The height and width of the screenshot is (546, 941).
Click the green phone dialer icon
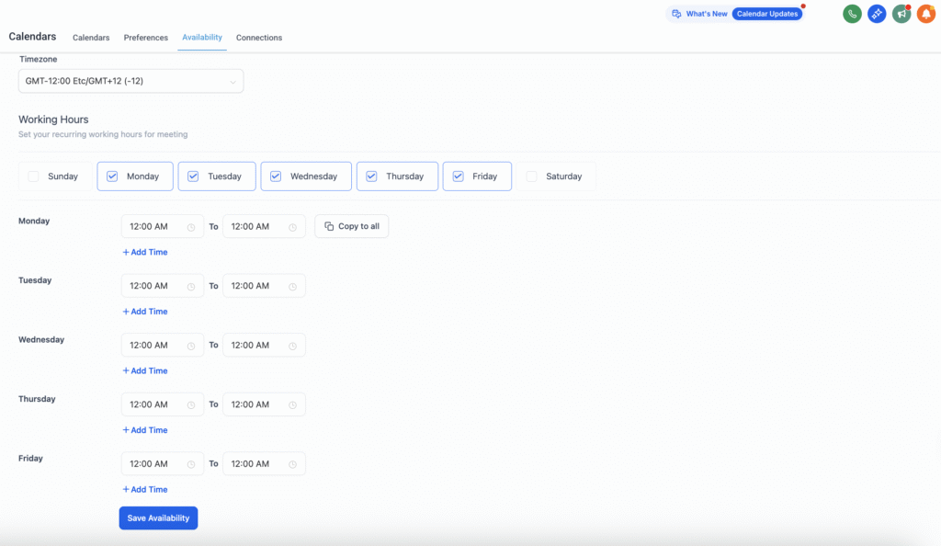[852, 14]
